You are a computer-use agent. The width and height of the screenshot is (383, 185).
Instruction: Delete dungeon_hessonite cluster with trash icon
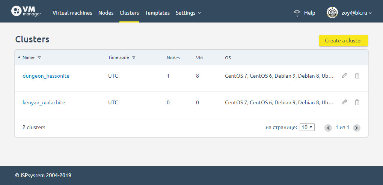coord(357,76)
